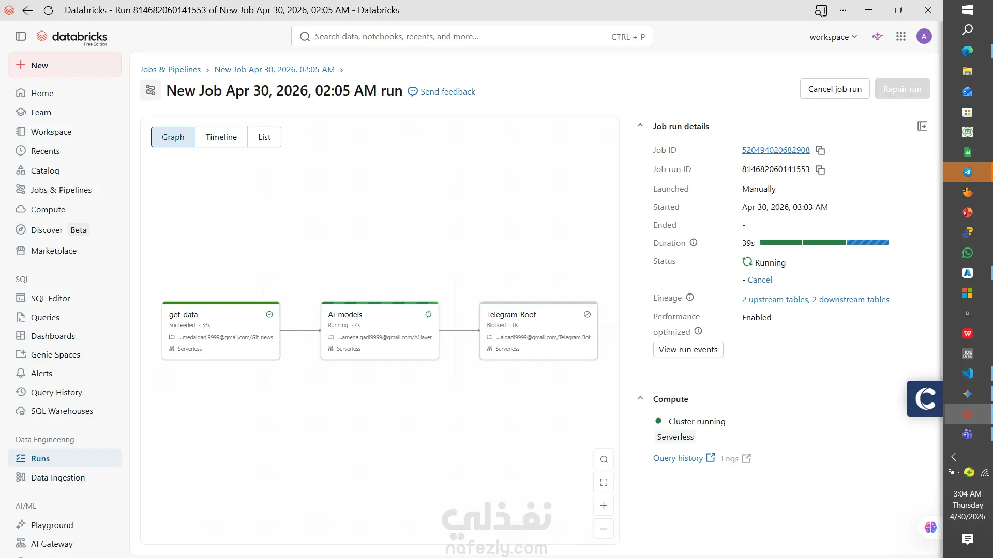Show Duration info tooltip icon
Image resolution: width=993 pixels, height=558 pixels.
coord(694,242)
